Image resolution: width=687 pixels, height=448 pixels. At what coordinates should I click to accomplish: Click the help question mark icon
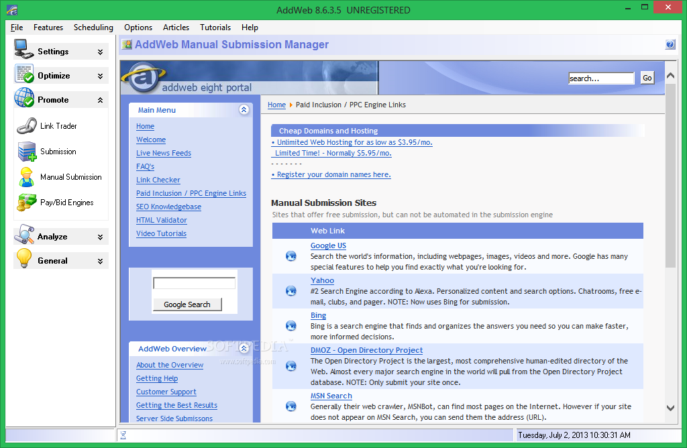click(670, 44)
